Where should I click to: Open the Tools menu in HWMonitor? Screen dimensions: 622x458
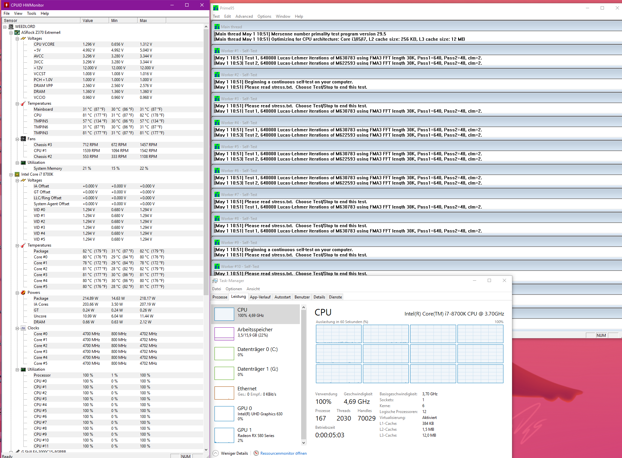pyautogui.click(x=32, y=13)
